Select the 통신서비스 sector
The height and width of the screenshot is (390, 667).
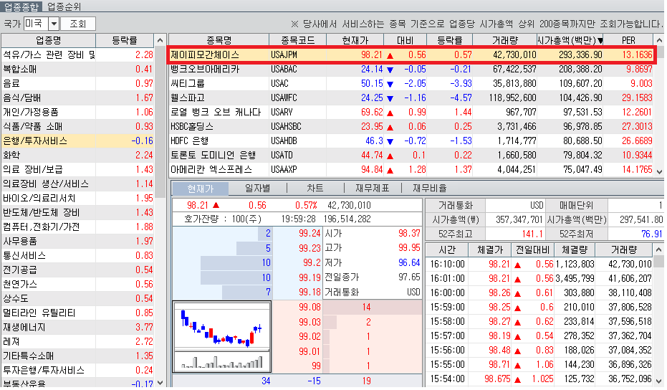78,255
